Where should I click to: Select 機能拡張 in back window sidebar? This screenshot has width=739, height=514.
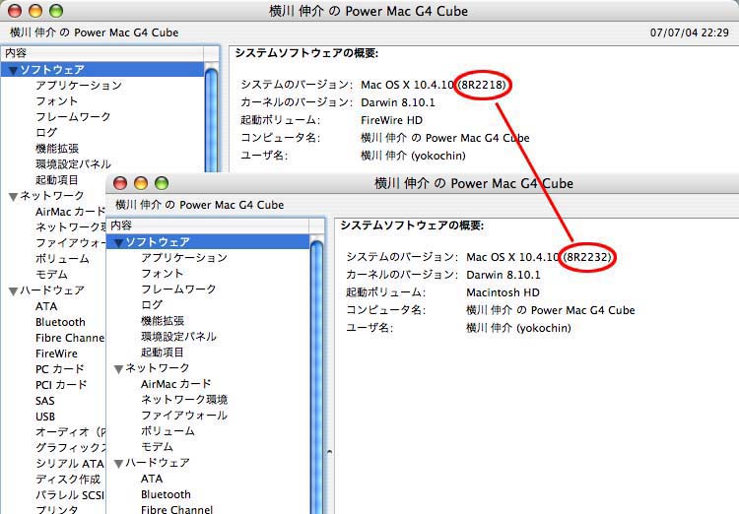pyautogui.click(x=57, y=149)
